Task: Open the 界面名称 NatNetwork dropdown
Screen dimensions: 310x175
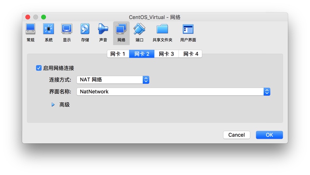Action: click(173, 92)
